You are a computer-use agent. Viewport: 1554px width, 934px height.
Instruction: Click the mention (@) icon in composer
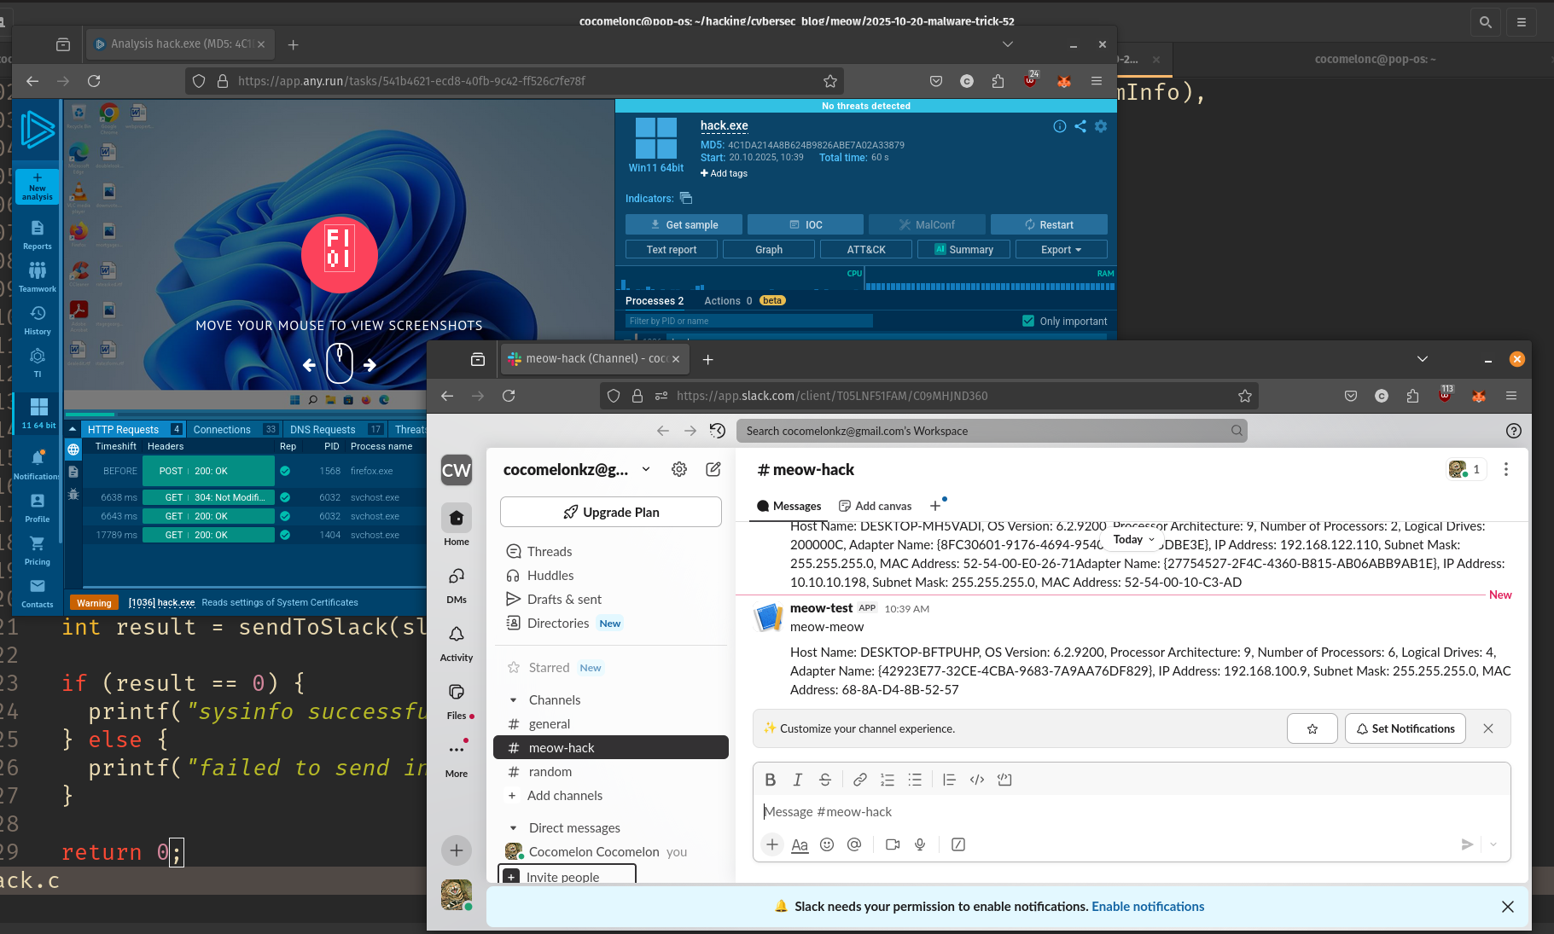(x=853, y=844)
